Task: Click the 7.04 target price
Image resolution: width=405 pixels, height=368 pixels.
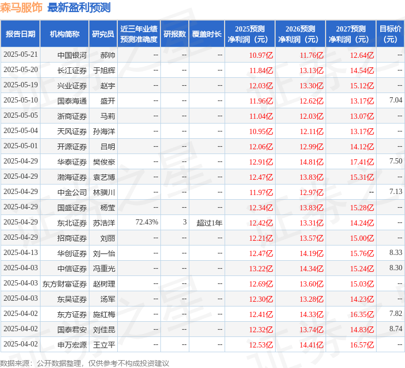Action: 396,100
